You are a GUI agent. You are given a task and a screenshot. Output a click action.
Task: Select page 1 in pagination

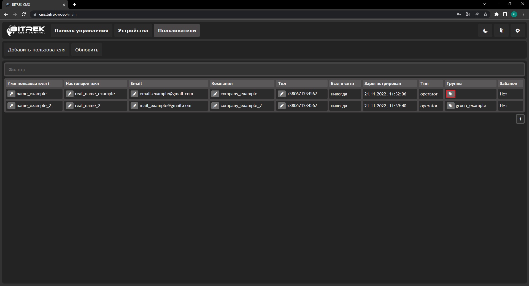tap(520, 119)
